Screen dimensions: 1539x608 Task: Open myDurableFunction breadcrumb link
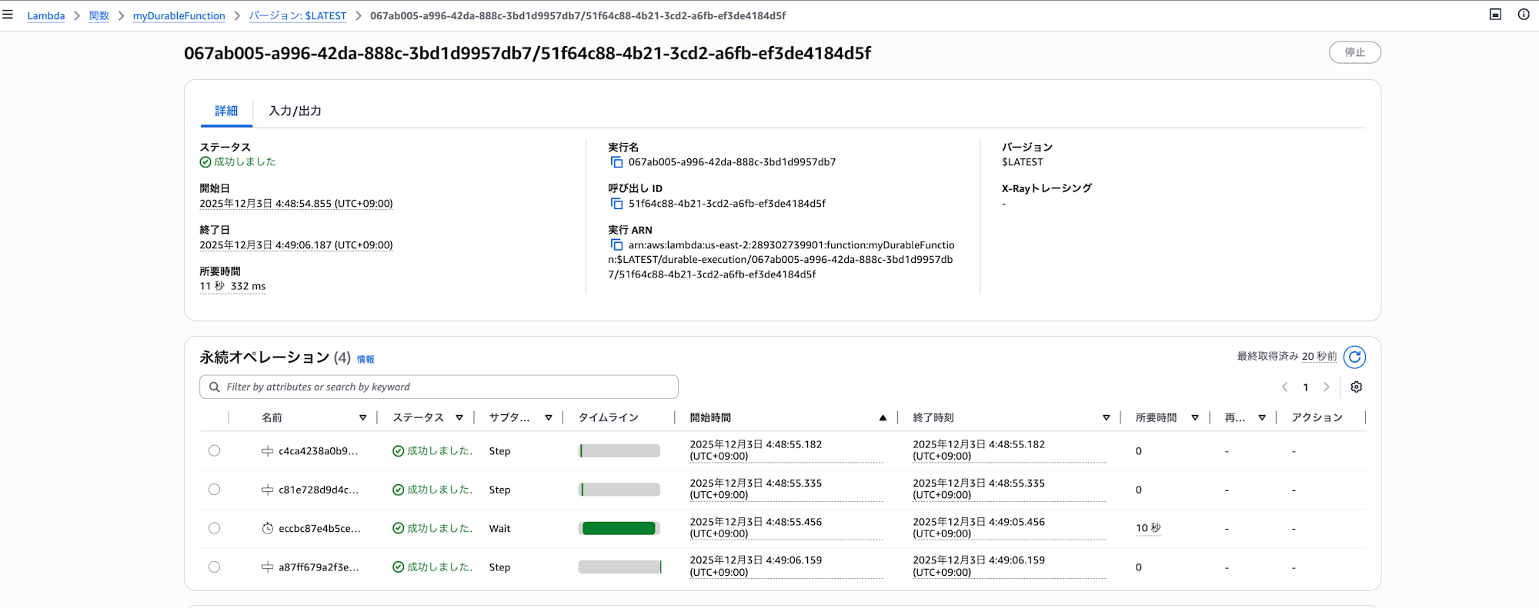click(179, 15)
